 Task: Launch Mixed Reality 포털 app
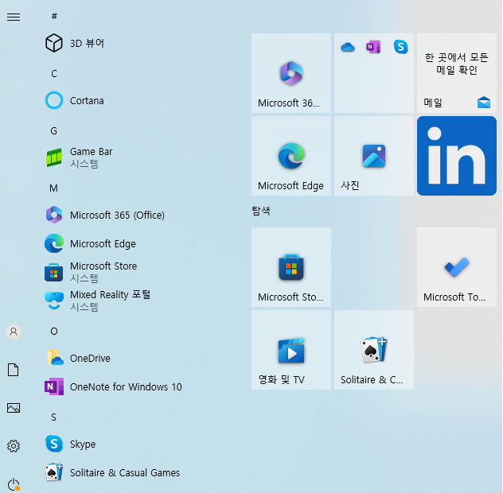(98, 301)
